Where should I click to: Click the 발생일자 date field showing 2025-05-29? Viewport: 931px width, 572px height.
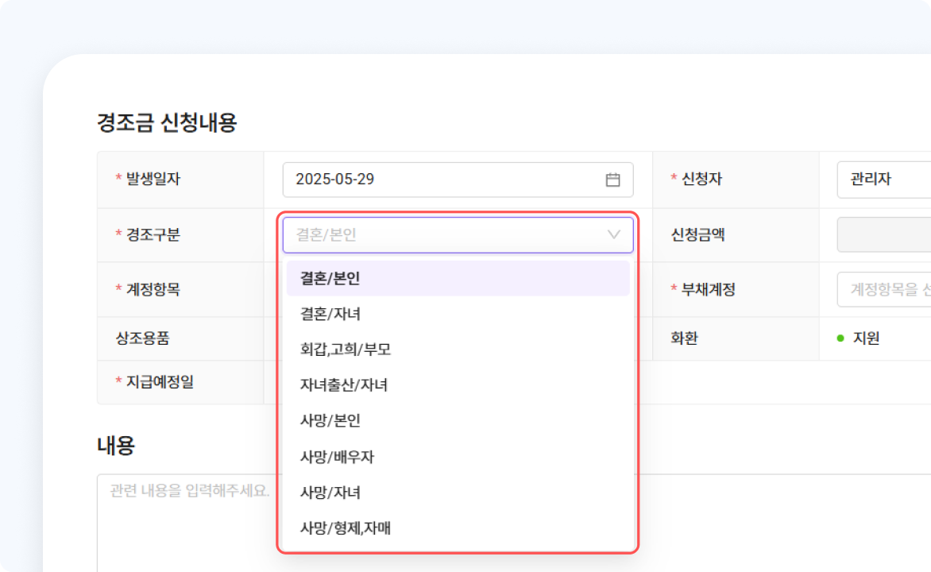[437, 180]
